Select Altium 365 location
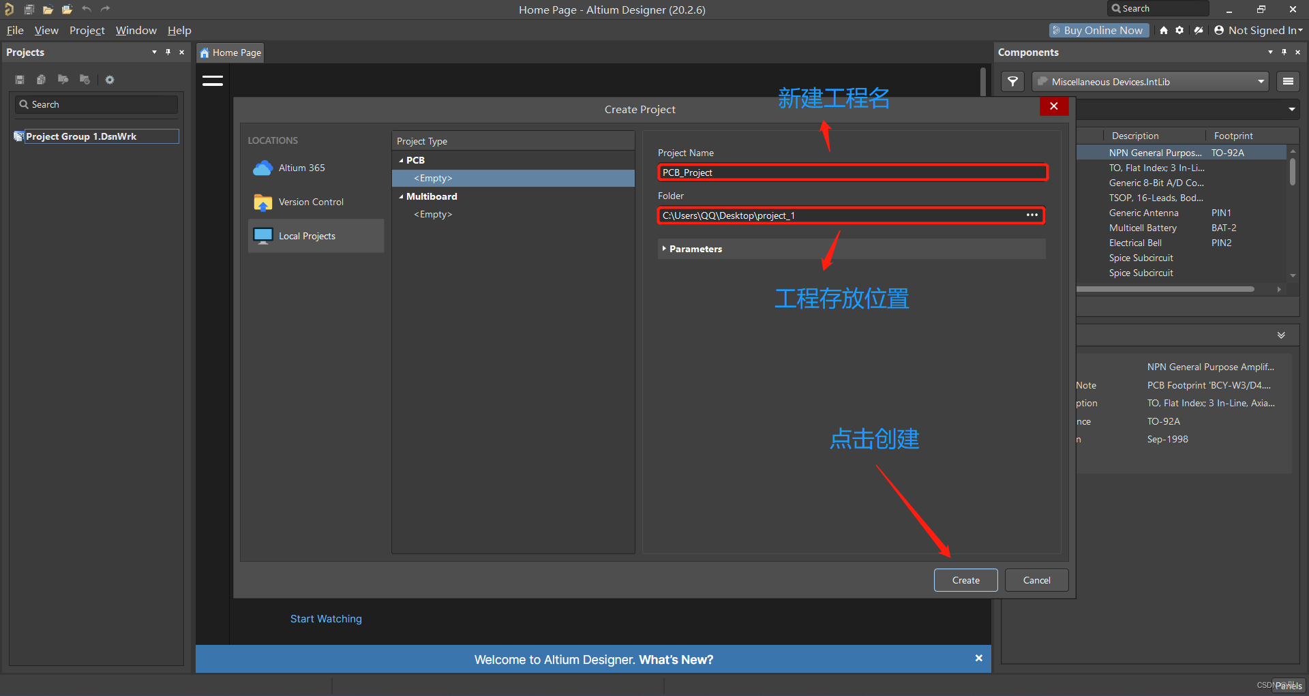Viewport: 1309px width, 696px height. (x=316, y=168)
